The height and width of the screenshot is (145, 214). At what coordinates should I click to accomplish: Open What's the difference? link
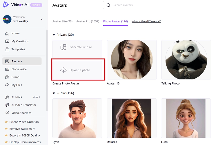coord(146,21)
